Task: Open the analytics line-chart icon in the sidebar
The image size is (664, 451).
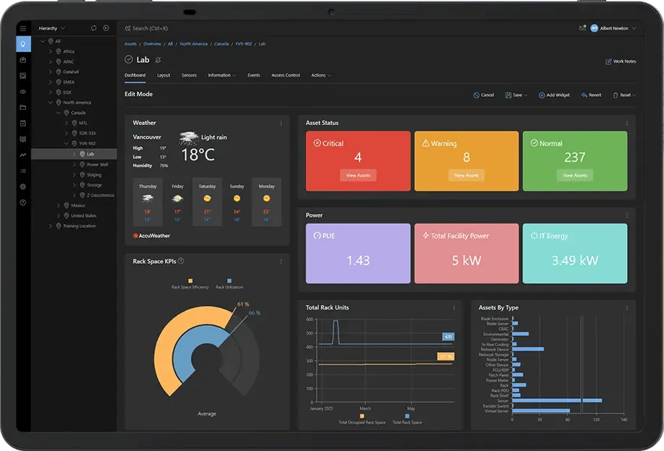Action: [22, 154]
